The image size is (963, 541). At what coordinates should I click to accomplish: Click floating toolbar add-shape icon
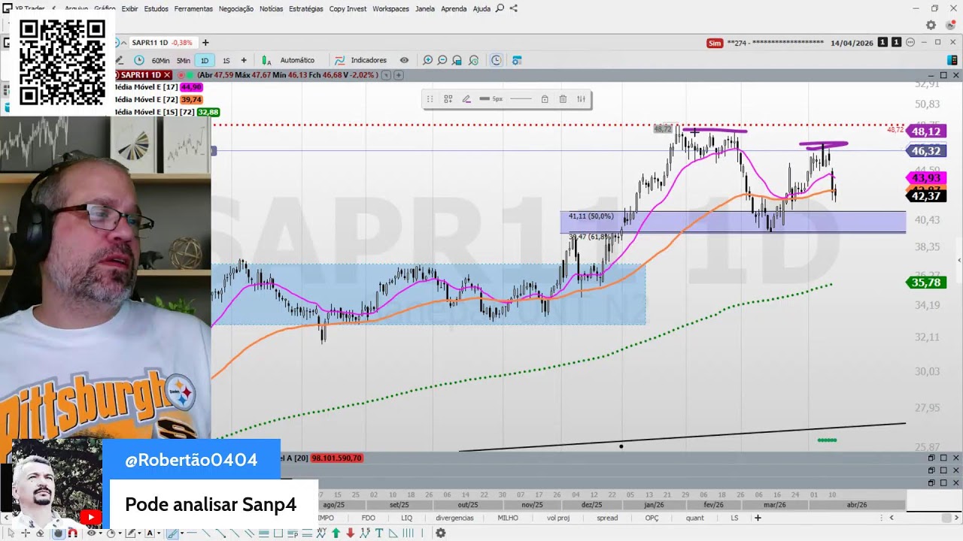448,99
